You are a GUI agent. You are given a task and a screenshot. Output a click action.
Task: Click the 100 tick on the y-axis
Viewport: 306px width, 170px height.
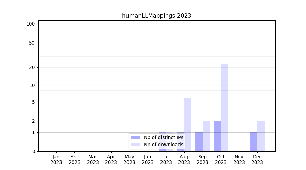tap(31, 24)
